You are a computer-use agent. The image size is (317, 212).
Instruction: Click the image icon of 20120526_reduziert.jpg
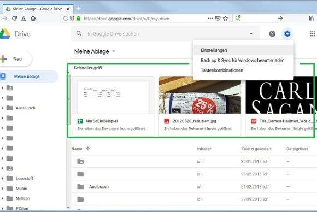pos(167,121)
